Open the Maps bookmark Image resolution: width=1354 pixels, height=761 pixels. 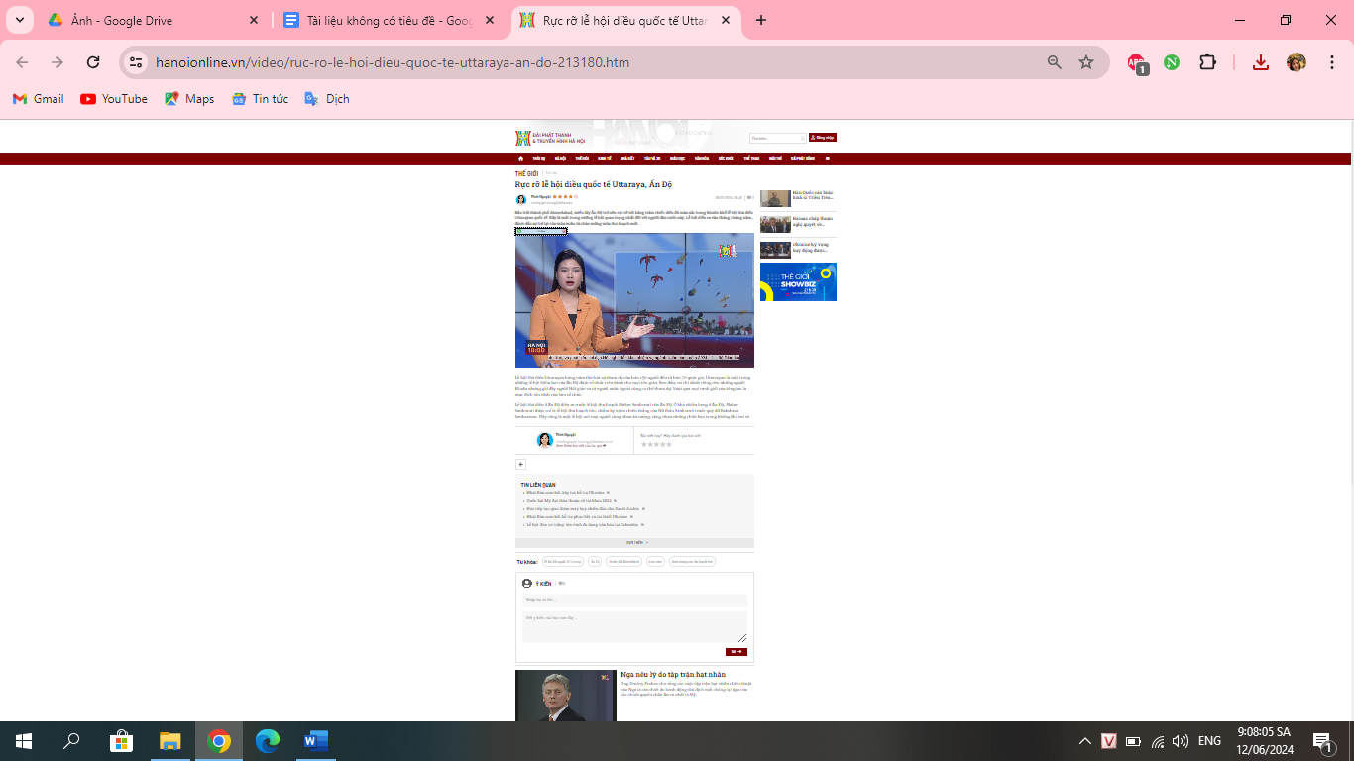click(189, 99)
